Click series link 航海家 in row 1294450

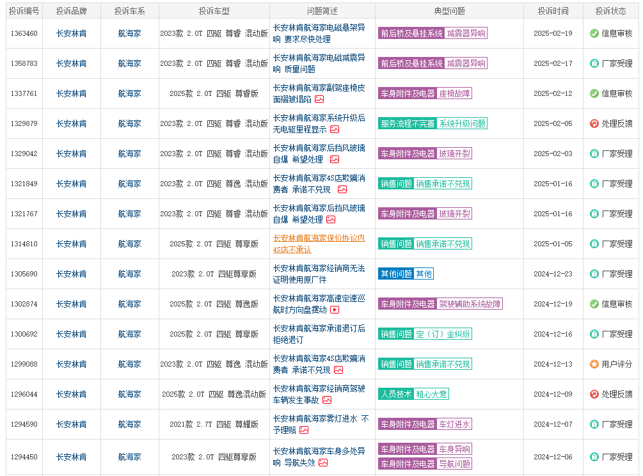click(x=130, y=457)
